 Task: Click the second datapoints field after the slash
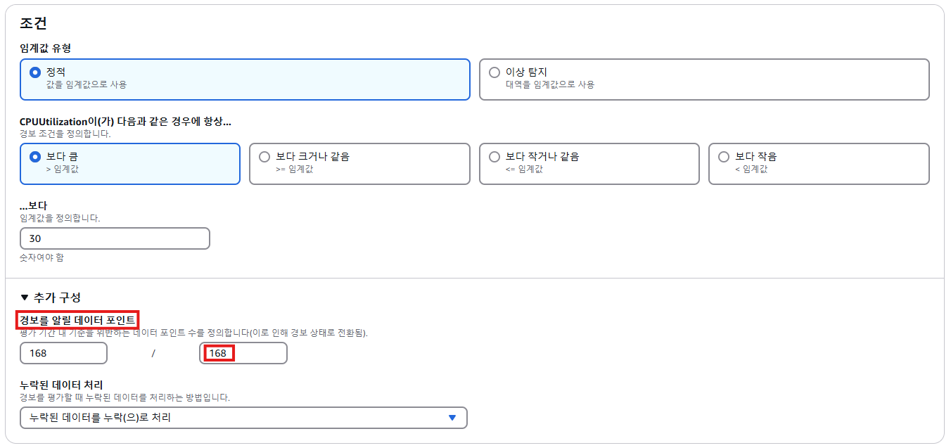(243, 353)
